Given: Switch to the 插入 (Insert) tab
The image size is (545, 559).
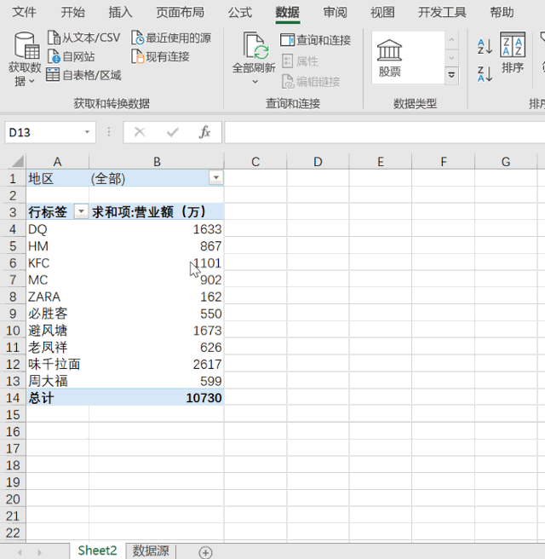Looking at the screenshot, I should [x=120, y=12].
